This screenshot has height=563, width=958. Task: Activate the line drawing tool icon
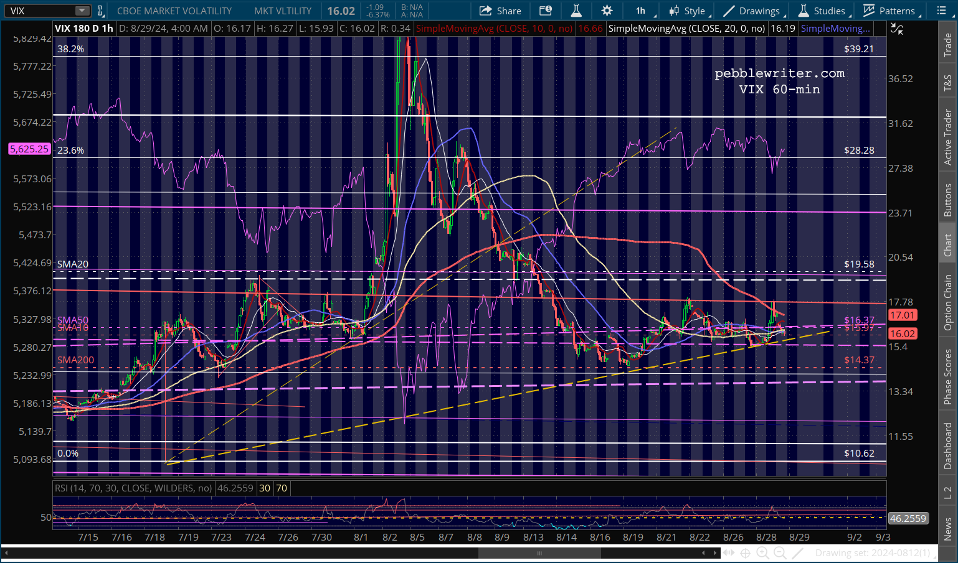(797, 552)
